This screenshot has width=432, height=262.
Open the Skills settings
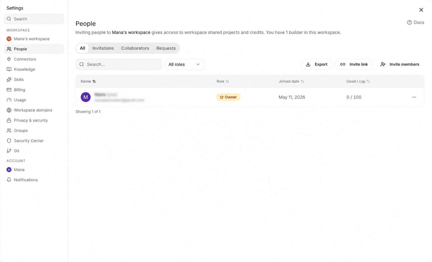coord(34,79)
